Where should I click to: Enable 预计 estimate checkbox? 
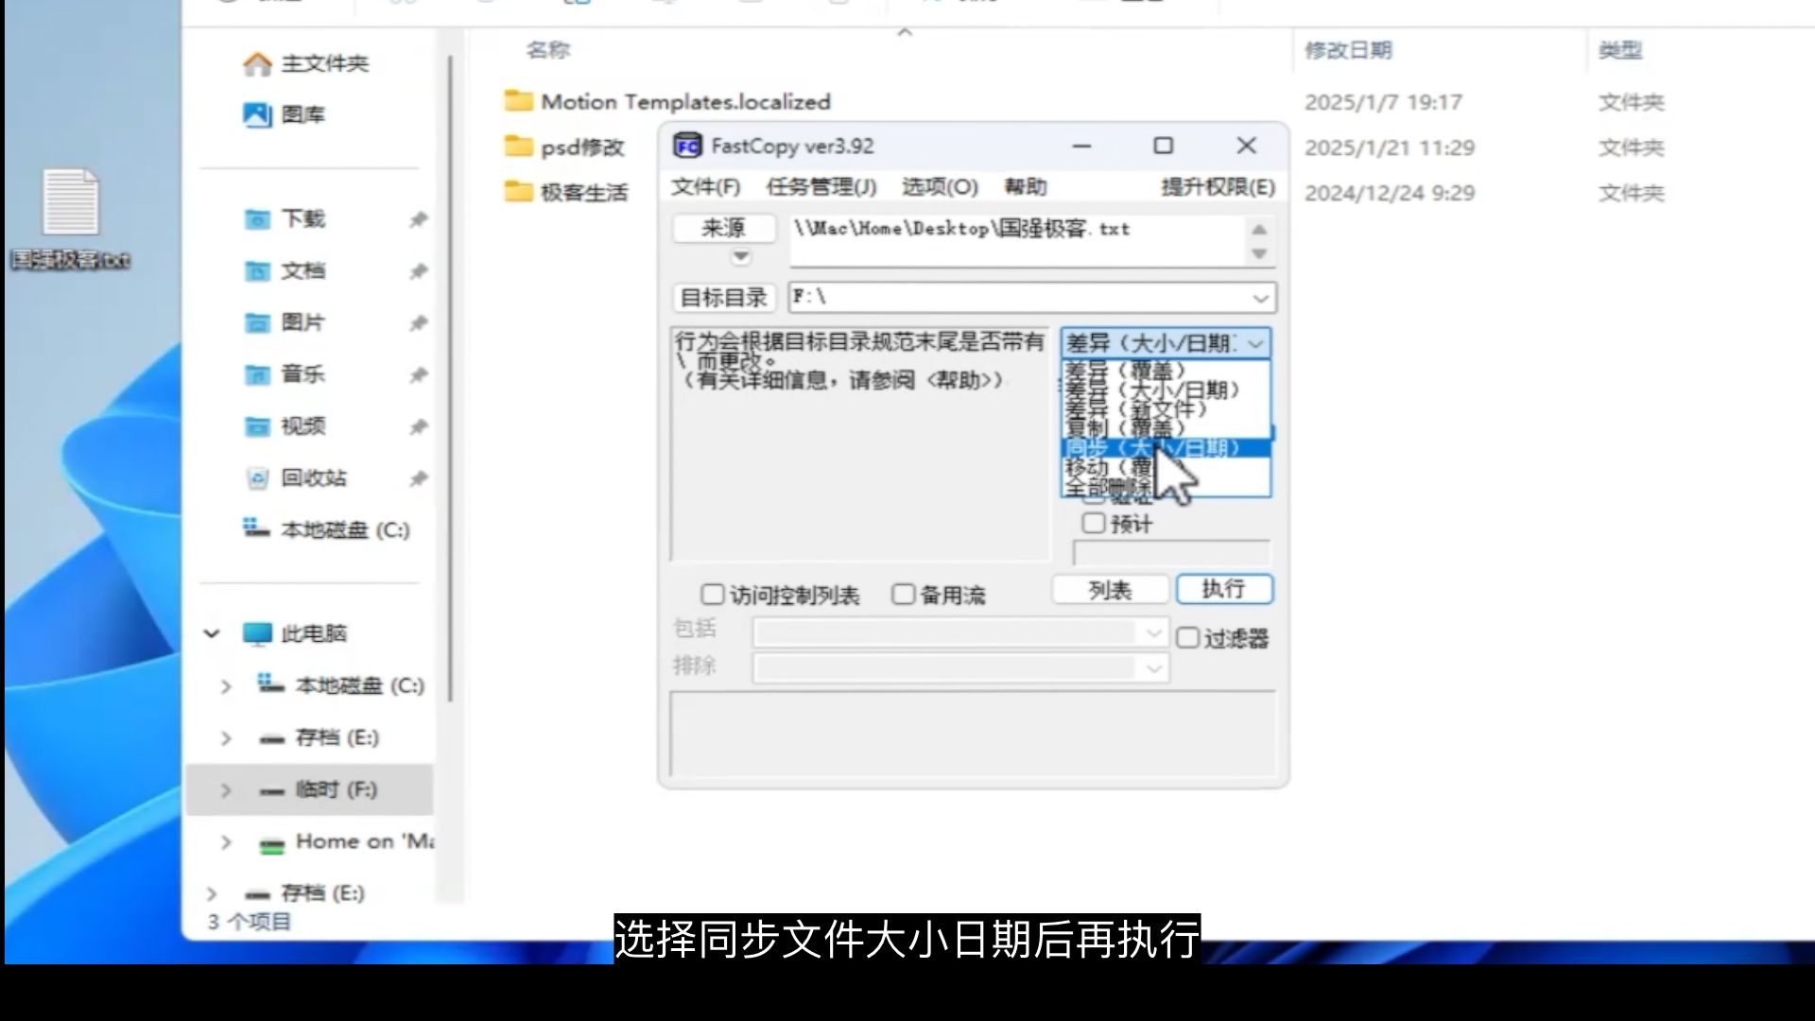pos(1093,523)
